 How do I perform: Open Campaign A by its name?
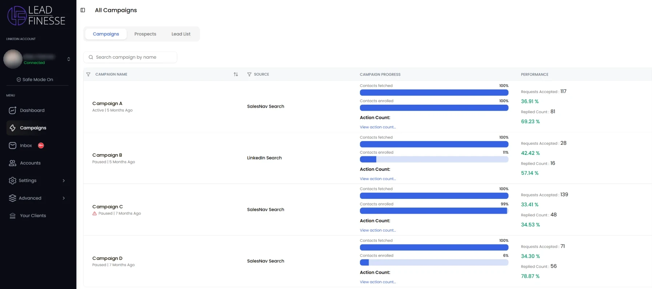pyautogui.click(x=107, y=104)
